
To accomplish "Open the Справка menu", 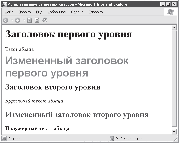I will (96, 12).
